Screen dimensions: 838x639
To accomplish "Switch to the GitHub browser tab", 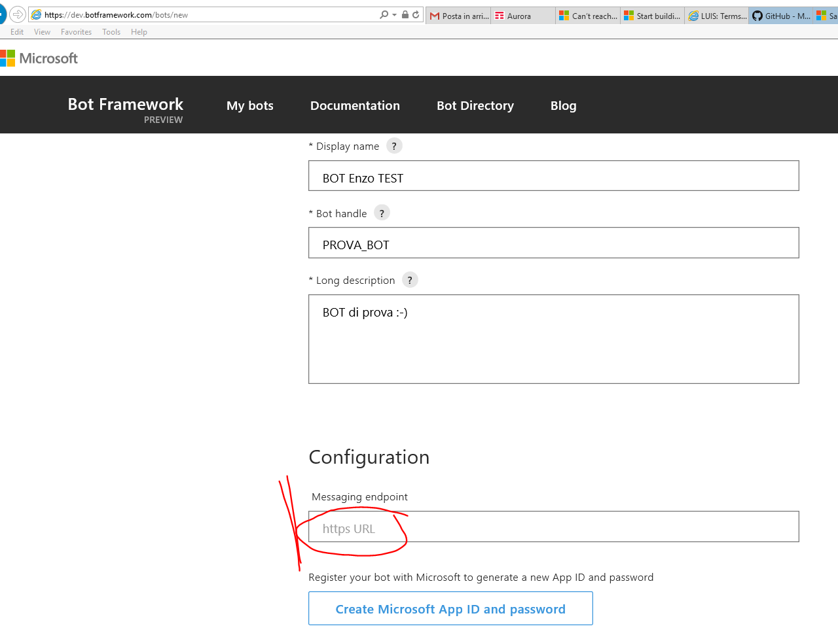I will (x=781, y=16).
